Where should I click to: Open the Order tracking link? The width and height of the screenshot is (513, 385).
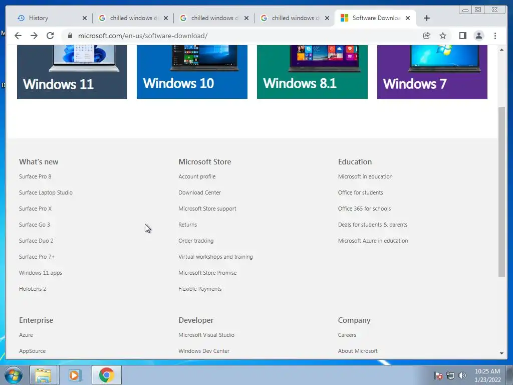click(196, 241)
